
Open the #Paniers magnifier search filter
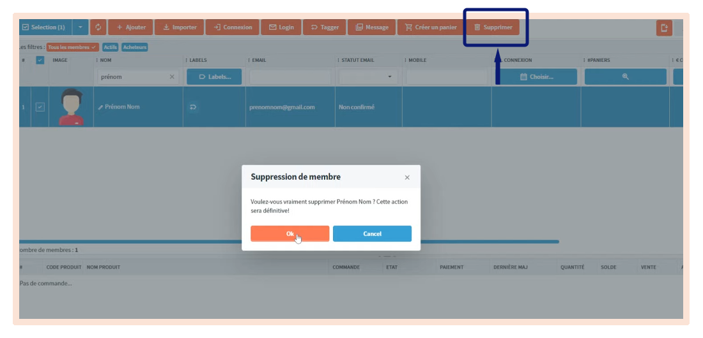[x=625, y=77]
